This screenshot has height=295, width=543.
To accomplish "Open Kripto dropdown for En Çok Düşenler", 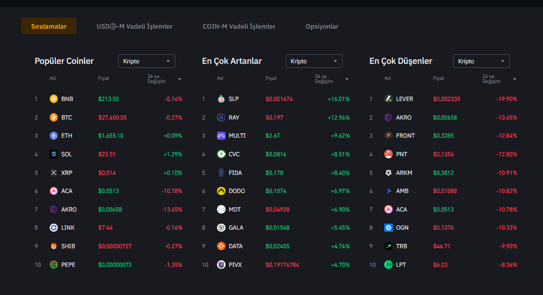I will coord(481,61).
